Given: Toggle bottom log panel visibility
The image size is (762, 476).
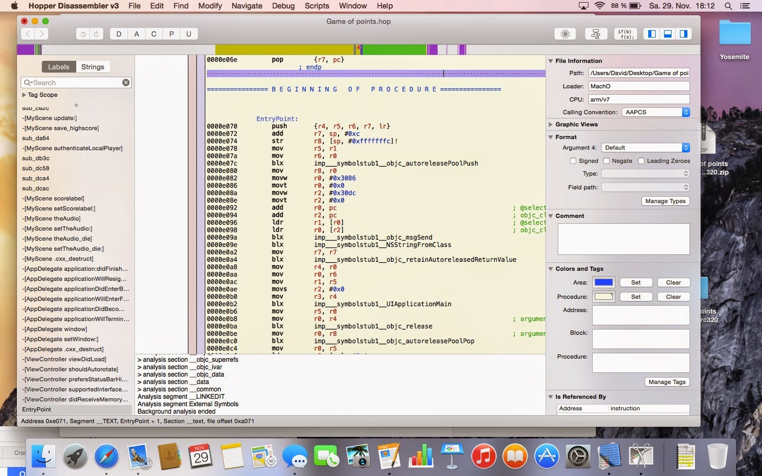Looking at the screenshot, I should click(668, 34).
